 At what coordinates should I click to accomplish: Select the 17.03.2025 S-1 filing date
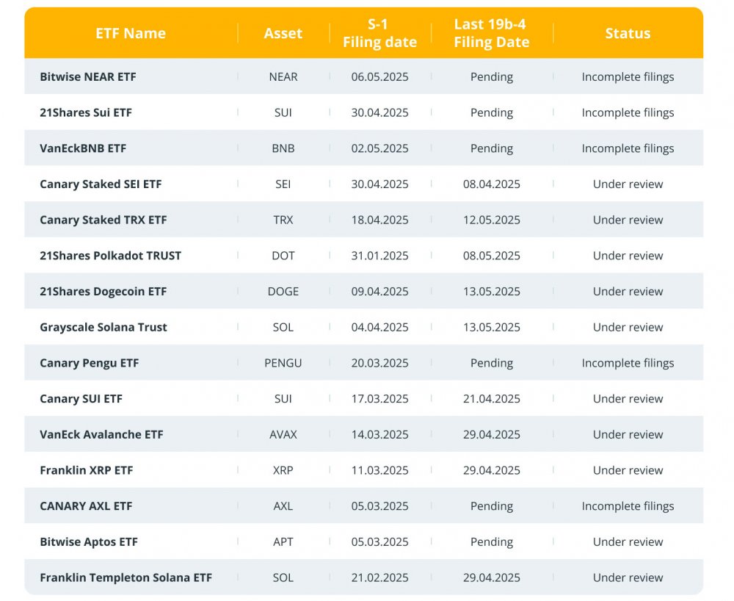tap(379, 399)
